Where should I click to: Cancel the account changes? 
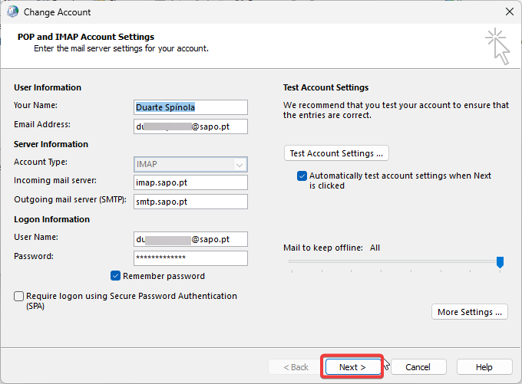418,367
